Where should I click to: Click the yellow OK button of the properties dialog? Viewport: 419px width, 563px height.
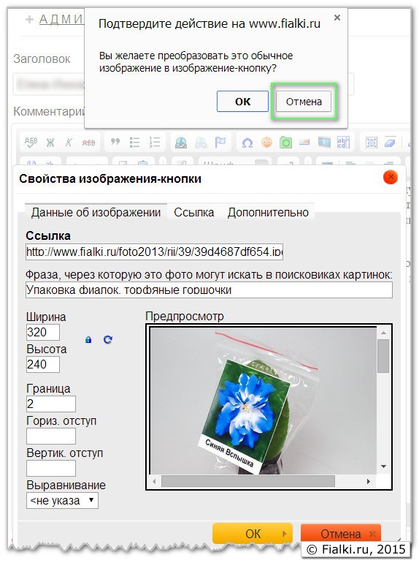coord(253,534)
